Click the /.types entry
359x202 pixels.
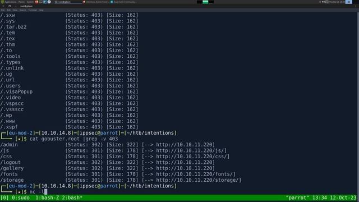point(10,62)
